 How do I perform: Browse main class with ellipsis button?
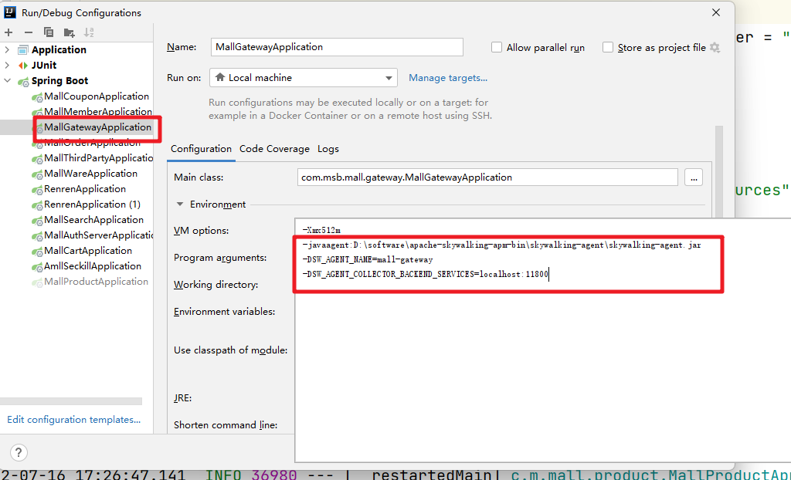(694, 177)
